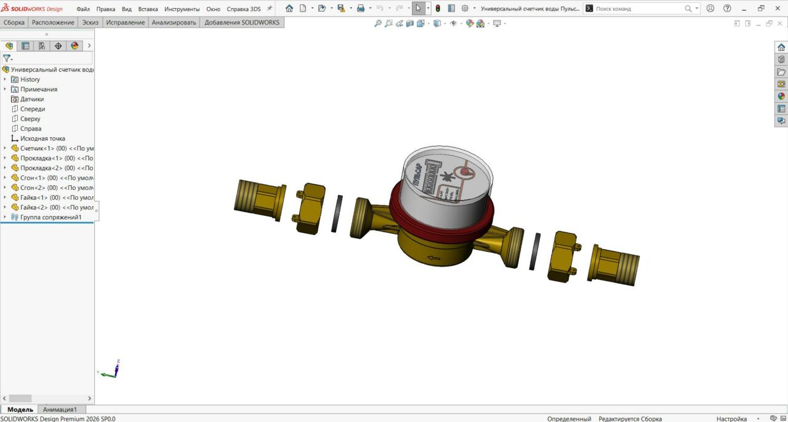
Task: Click the Zoom to Fit magnifier icon
Action: pos(378,23)
